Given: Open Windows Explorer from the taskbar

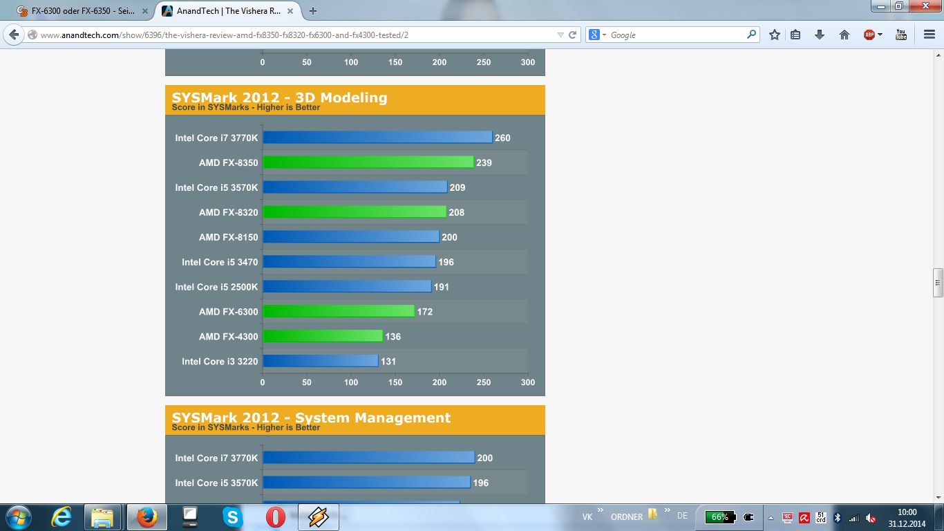Looking at the screenshot, I should point(102,516).
